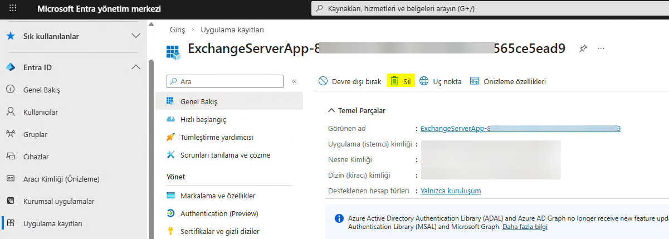Navigate to Giriş breadcrumb
The width and height of the screenshot is (669, 239).
tap(177, 30)
